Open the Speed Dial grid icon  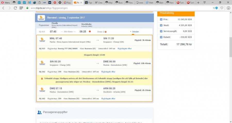(21, 8)
